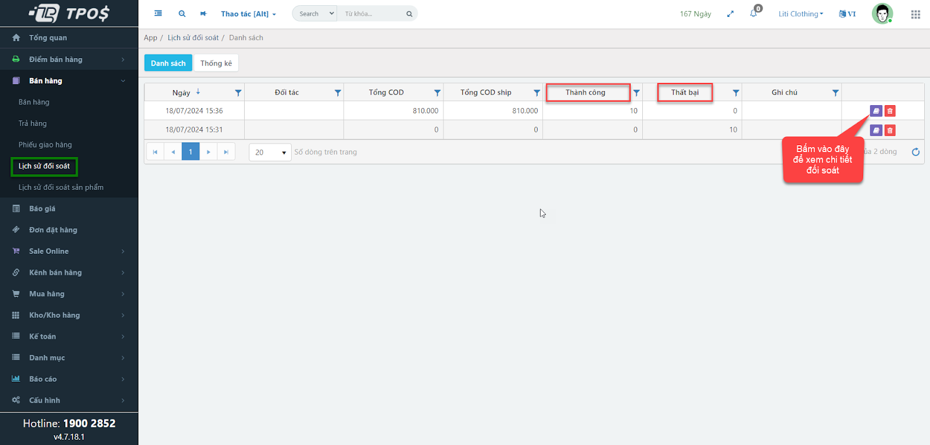Image resolution: width=930 pixels, height=445 pixels.
Task: Delete the 18/07/2024 15:31 row
Action: point(890,130)
